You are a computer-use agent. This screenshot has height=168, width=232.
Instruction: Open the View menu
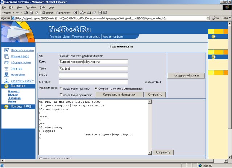click(19, 7)
